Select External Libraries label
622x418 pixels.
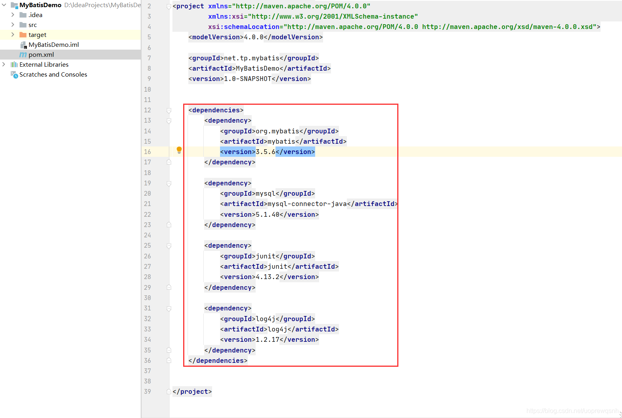pos(44,65)
